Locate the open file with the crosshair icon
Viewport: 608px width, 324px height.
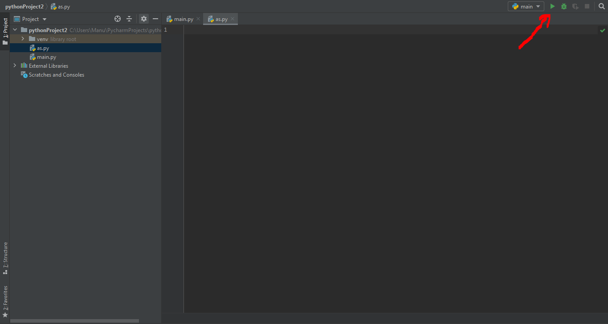pyautogui.click(x=118, y=19)
